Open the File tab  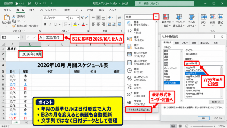[x=6, y=10]
